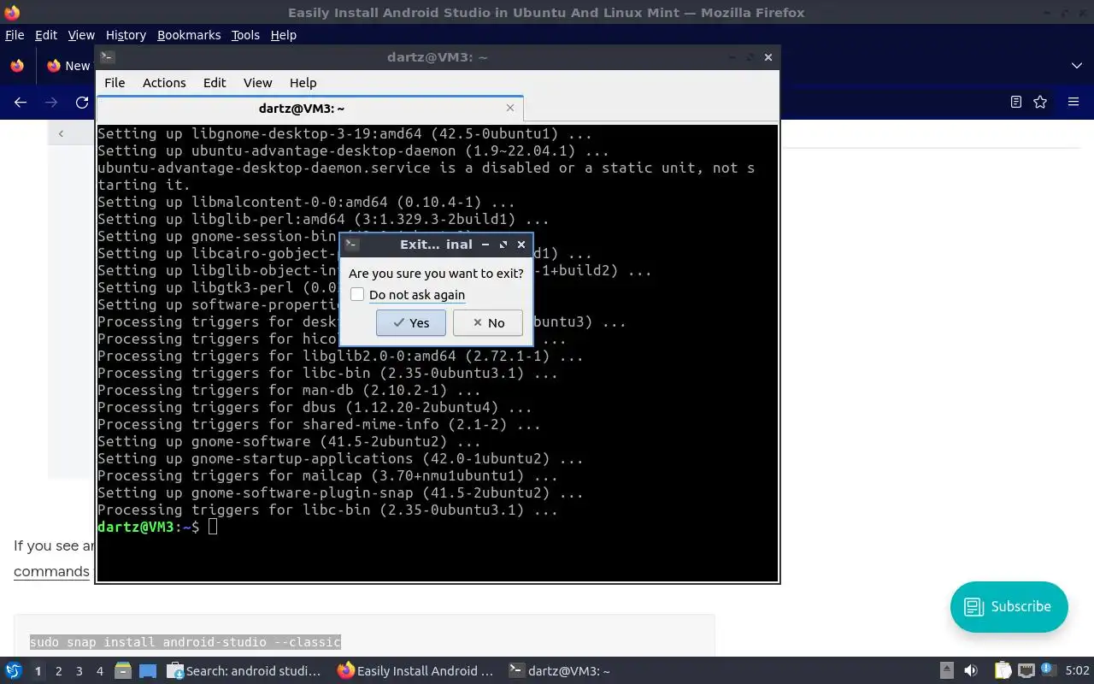Viewport: 1094px width, 684px height.
Task: Confirm exit with the Yes button
Action: 410,322
